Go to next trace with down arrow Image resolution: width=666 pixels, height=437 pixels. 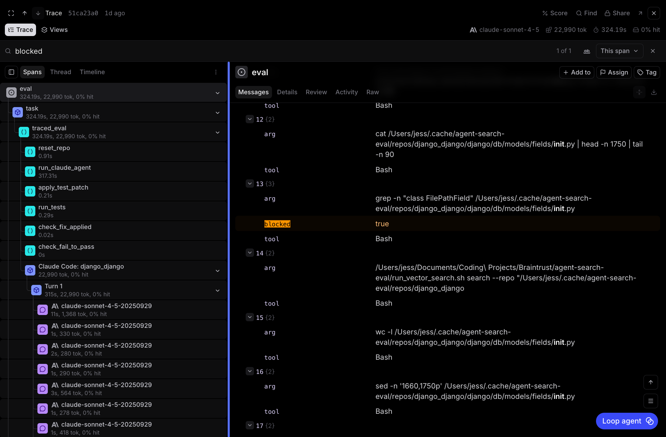[38, 13]
